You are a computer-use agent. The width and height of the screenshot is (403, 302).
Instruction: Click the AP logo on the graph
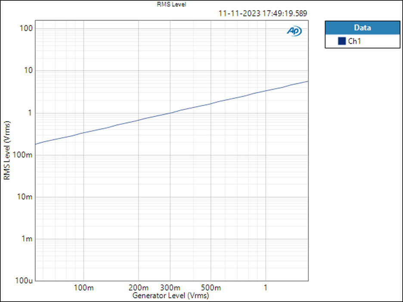coord(294,31)
